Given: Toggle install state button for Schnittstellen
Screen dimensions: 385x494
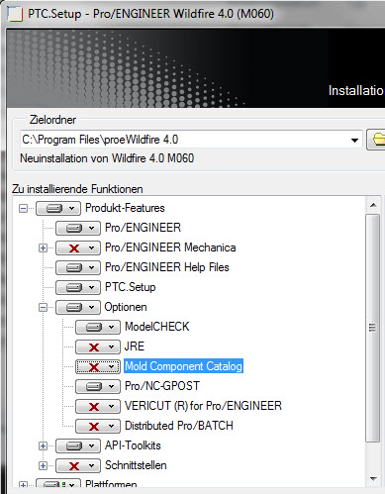Looking at the screenshot, I should point(78,465).
